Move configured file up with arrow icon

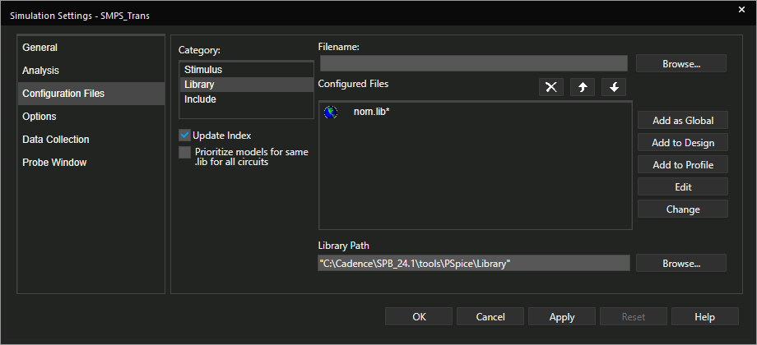tap(583, 87)
